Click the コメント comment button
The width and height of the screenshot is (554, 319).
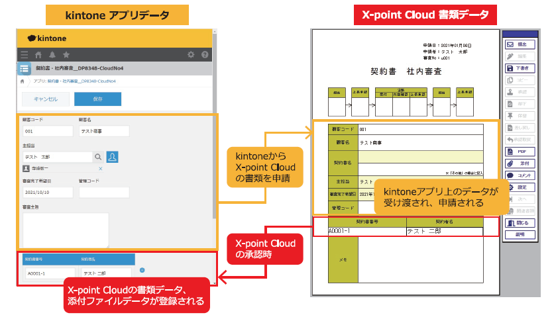520,175
